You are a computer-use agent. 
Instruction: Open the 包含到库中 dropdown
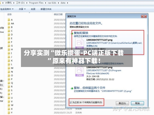tap(7, 9)
